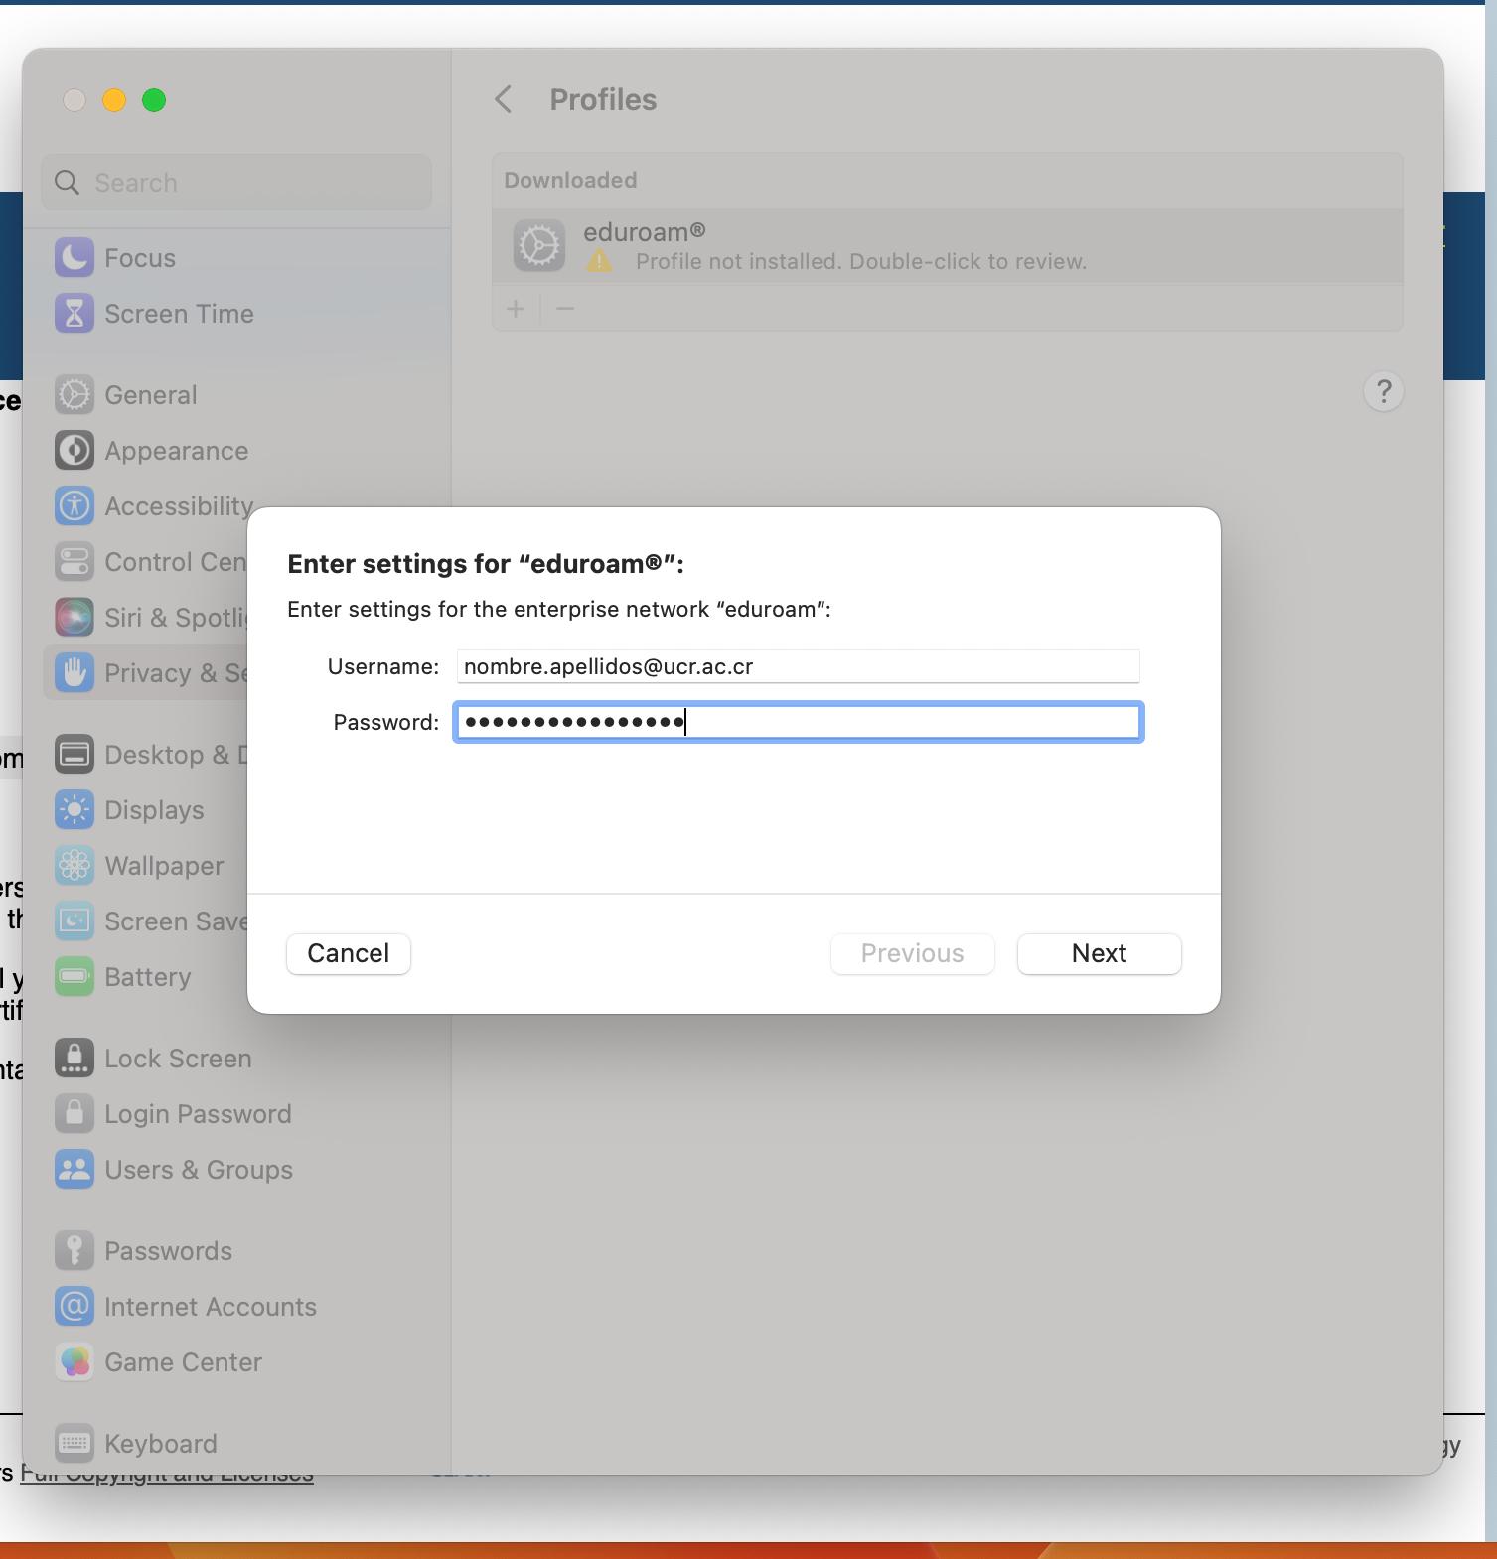Viewport: 1497px width, 1559px height.
Task: Click the help question mark button
Action: click(1384, 391)
